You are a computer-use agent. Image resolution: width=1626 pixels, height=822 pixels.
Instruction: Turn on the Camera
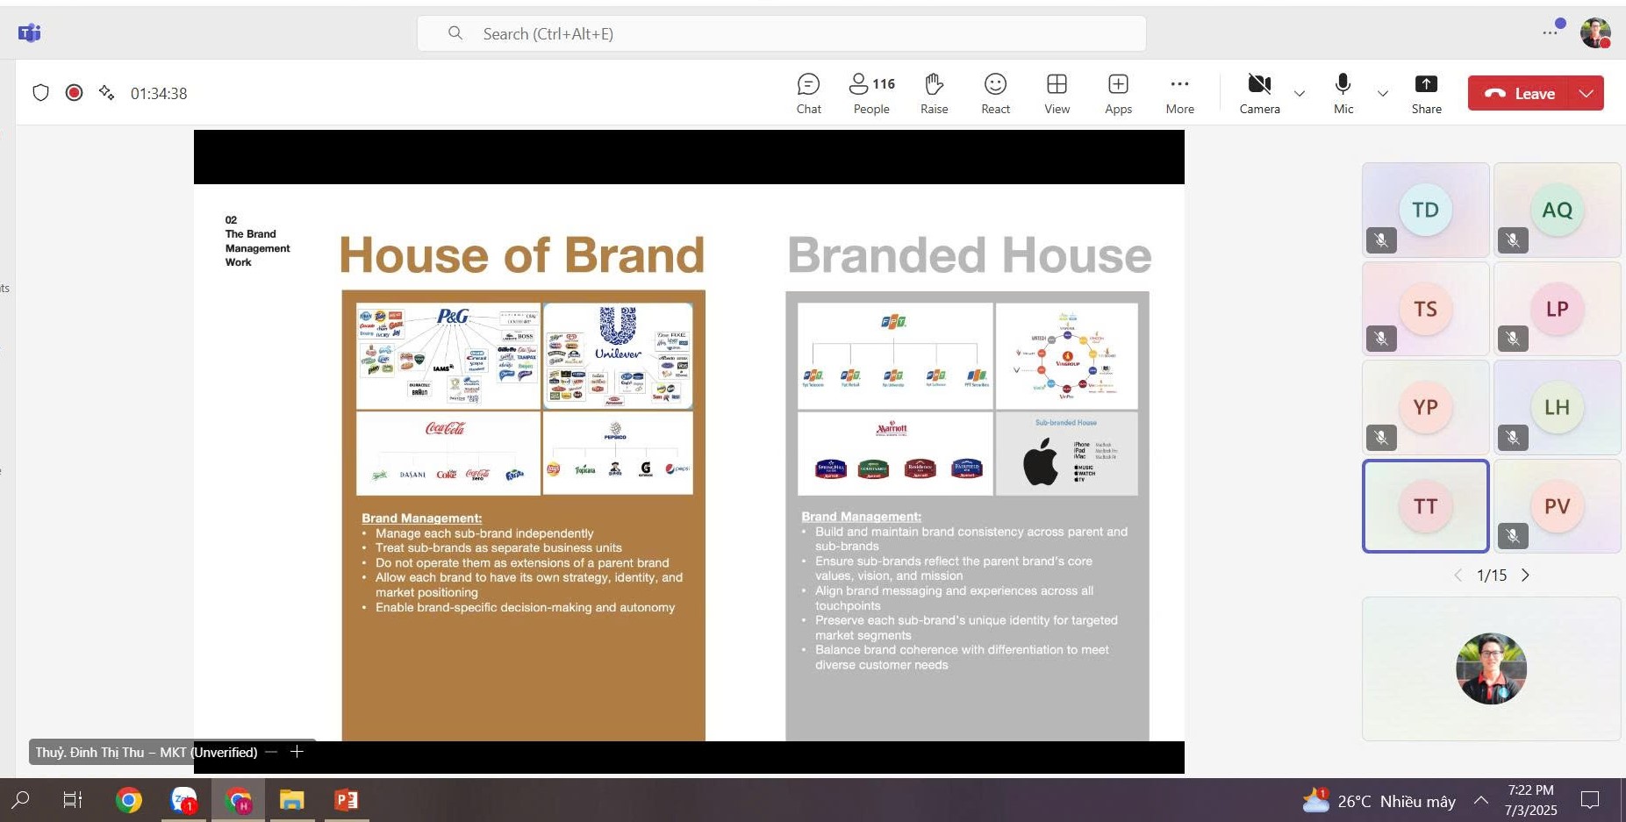pos(1259,94)
